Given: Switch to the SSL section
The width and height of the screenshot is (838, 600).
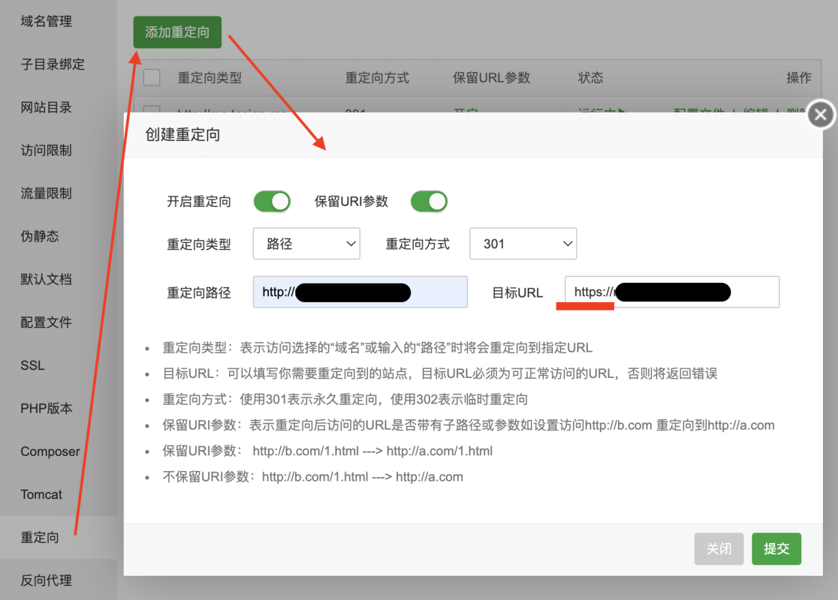Looking at the screenshot, I should [x=32, y=365].
